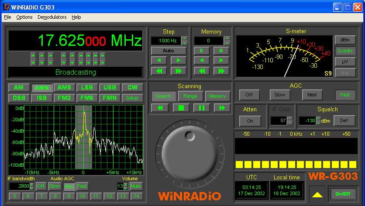Adjust the Step size spinner arrows

coord(185,41)
